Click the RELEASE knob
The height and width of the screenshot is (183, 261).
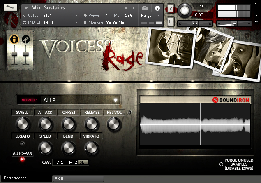click(x=92, y=124)
